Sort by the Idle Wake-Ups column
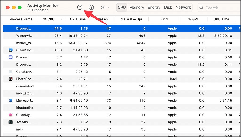 [131, 19]
